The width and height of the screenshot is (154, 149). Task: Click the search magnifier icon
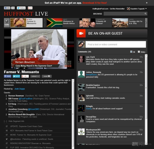(146, 14)
